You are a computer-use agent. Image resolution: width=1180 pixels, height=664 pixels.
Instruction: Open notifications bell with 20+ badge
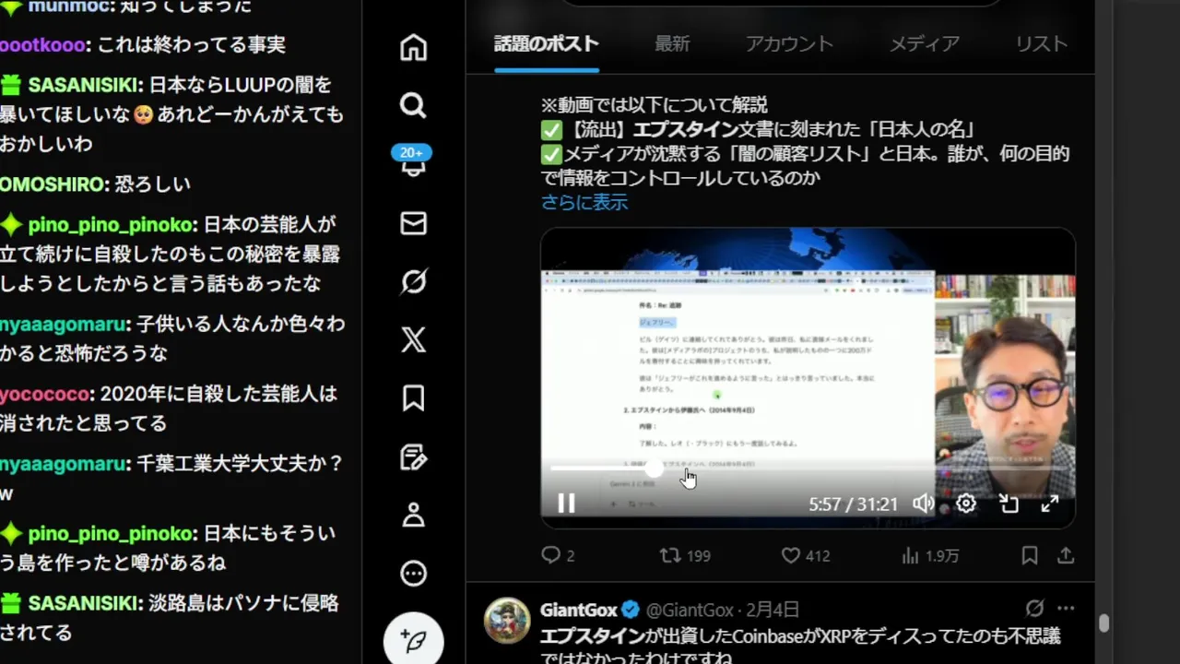click(x=413, y=162)
